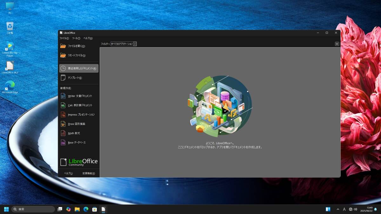Click the hamburger actions icon at top right
This screenshot has width=381, height=214.
click(337, 44)
